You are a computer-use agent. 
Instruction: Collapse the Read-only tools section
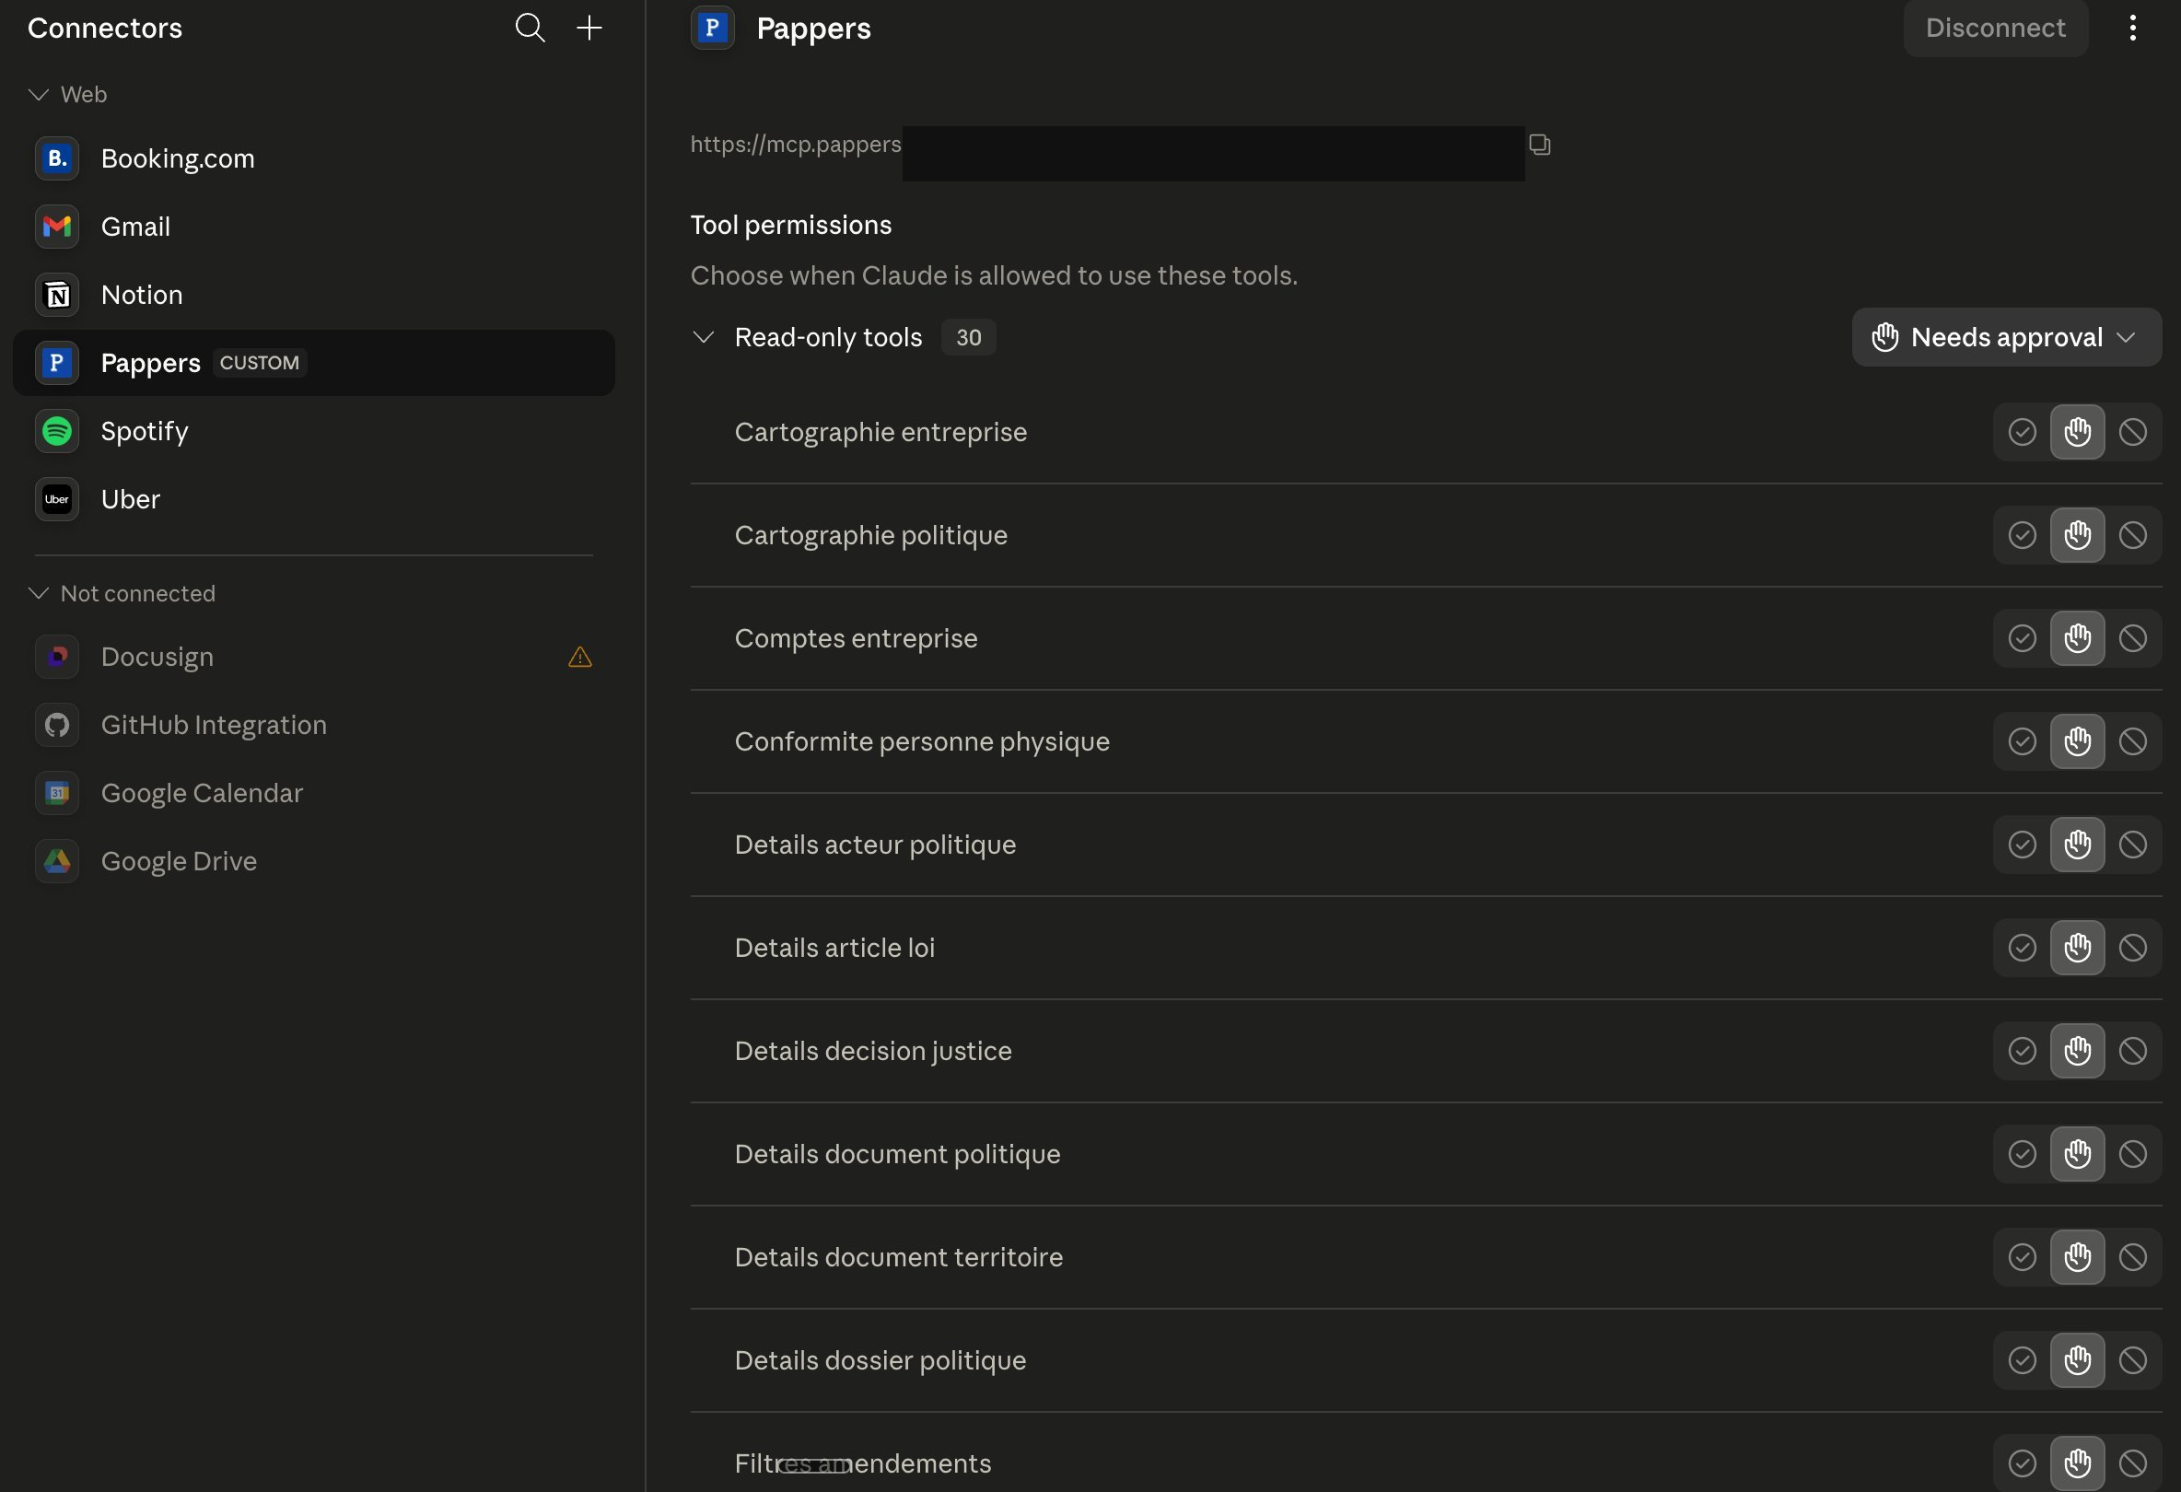(703, 337)
